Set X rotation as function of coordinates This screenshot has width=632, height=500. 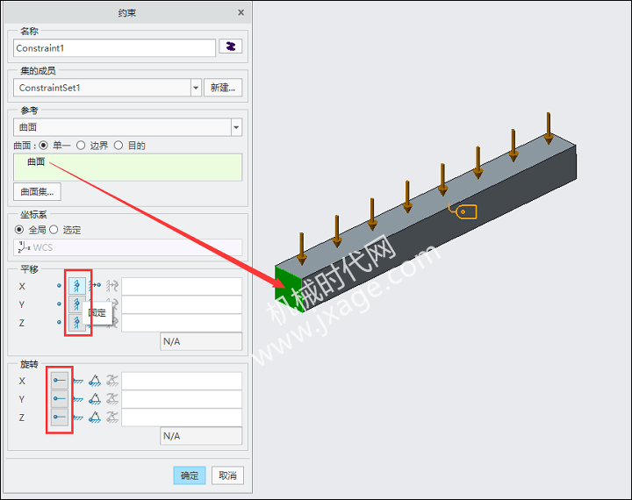tap(112, 381)
